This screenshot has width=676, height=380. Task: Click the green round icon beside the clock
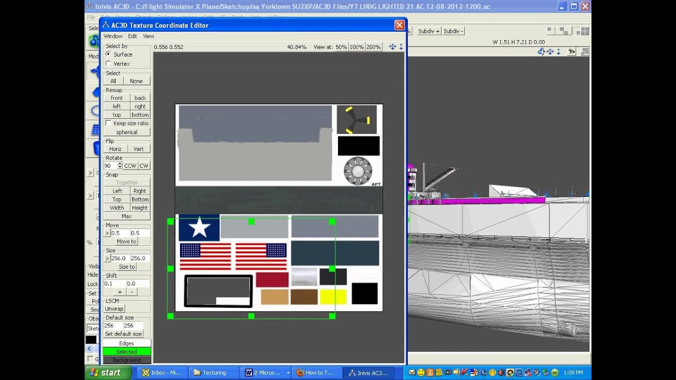(555, 373)
